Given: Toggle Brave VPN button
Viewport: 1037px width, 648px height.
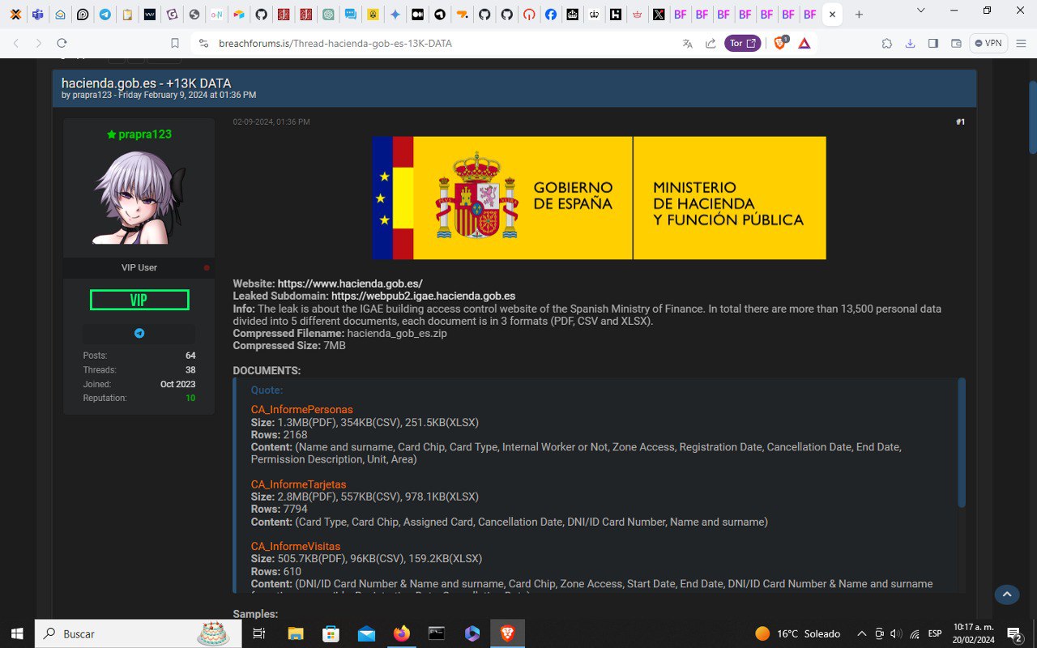Looking at the screenshot, I should [x=988, y=43].
